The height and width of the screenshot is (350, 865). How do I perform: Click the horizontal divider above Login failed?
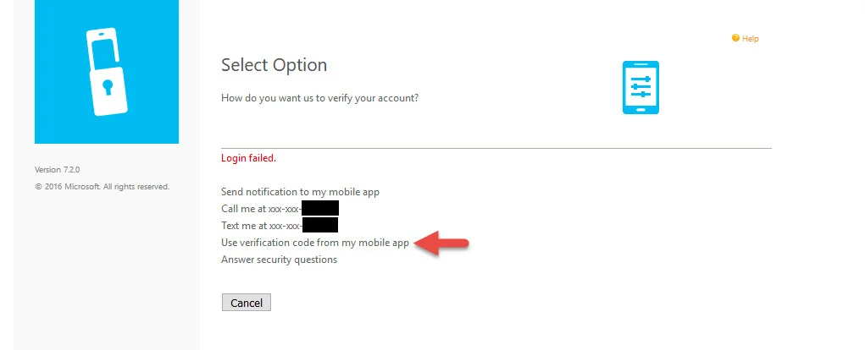point(496,148)
